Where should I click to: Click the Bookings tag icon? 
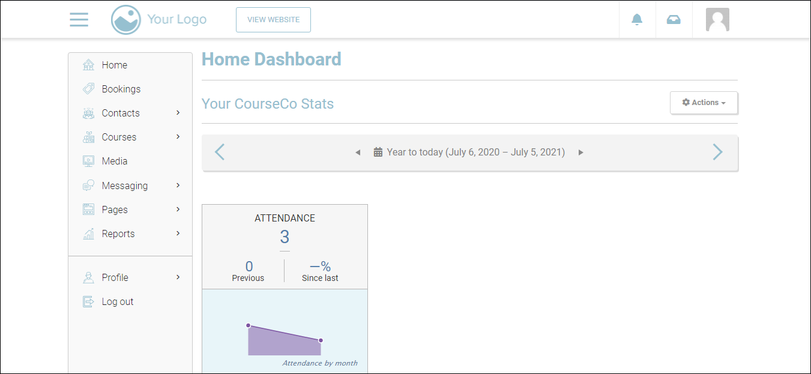88,89
